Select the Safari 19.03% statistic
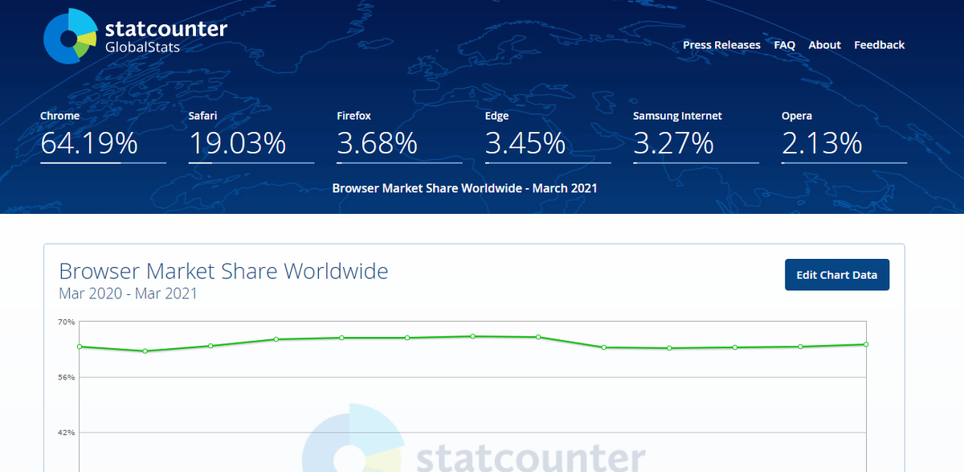This screenshot has height=472, width=964. [251, 137]
